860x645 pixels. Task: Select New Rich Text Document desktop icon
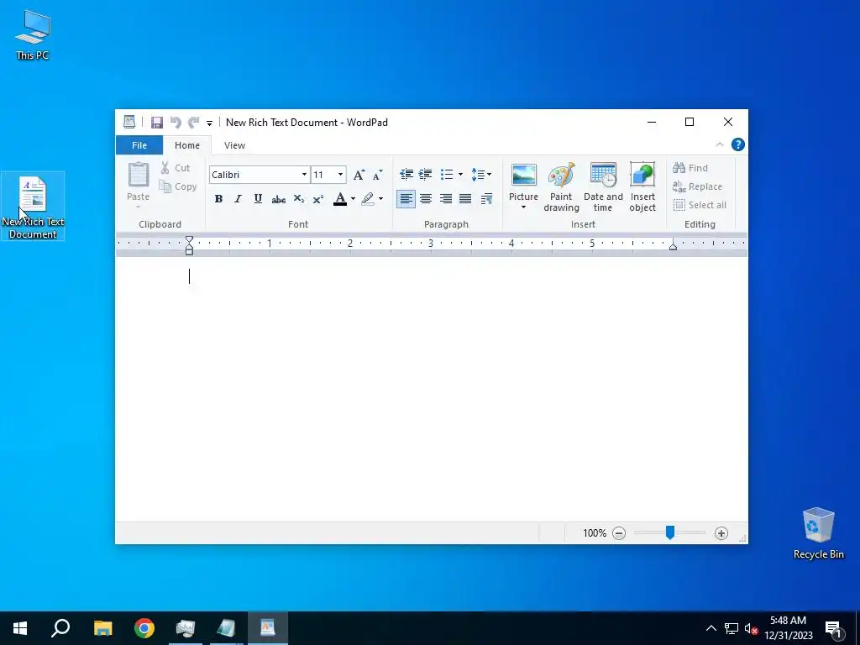coord(33,207)
